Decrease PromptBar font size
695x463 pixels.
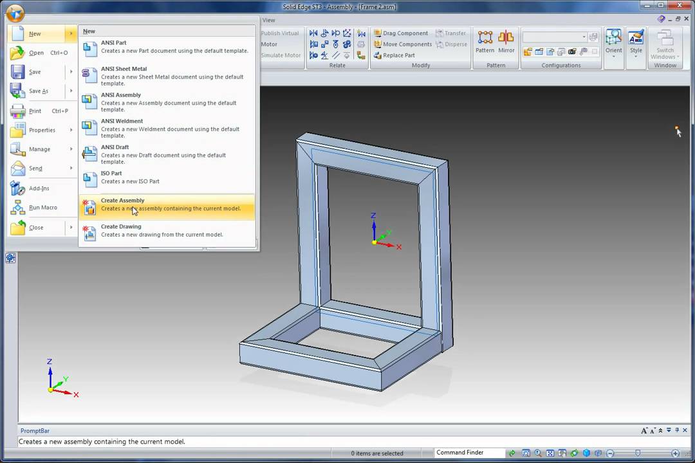tap(653, 431)
